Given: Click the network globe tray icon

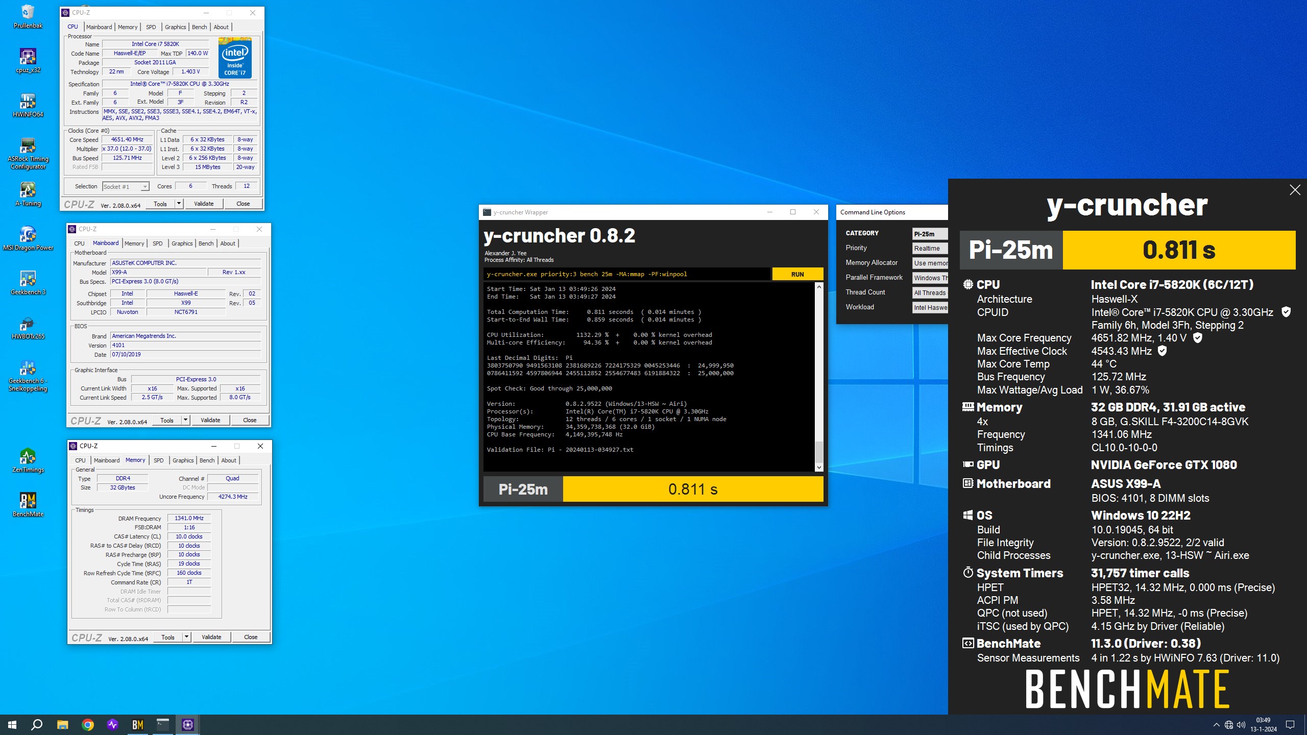Looking at the screenshot, I should click(1229, 725).
